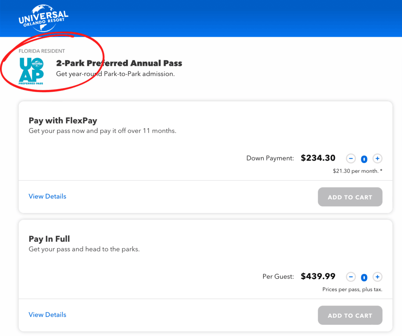Click the $439.99 per guest price
Screen dimensions: 402x336
coord(318,276)
